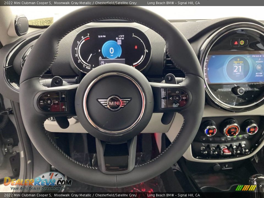Pull the right shift paddle behind wheel
Screen dimensions: 264x198
(x=170, y=79)
